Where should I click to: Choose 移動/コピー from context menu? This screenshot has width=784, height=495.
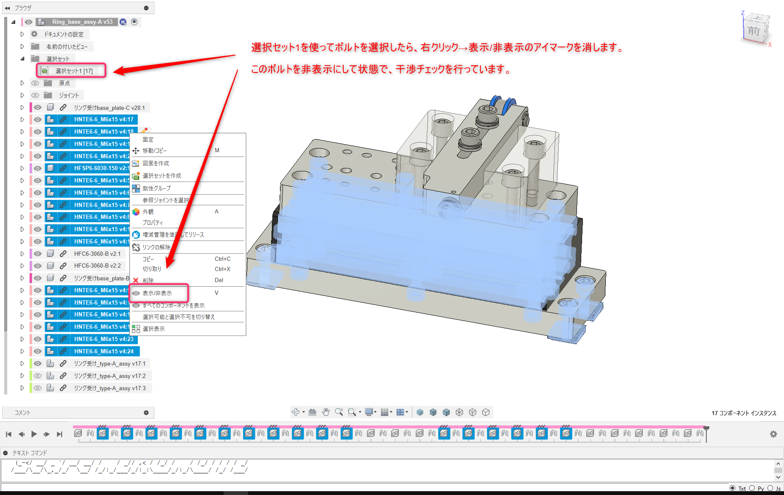pos(188,151)
